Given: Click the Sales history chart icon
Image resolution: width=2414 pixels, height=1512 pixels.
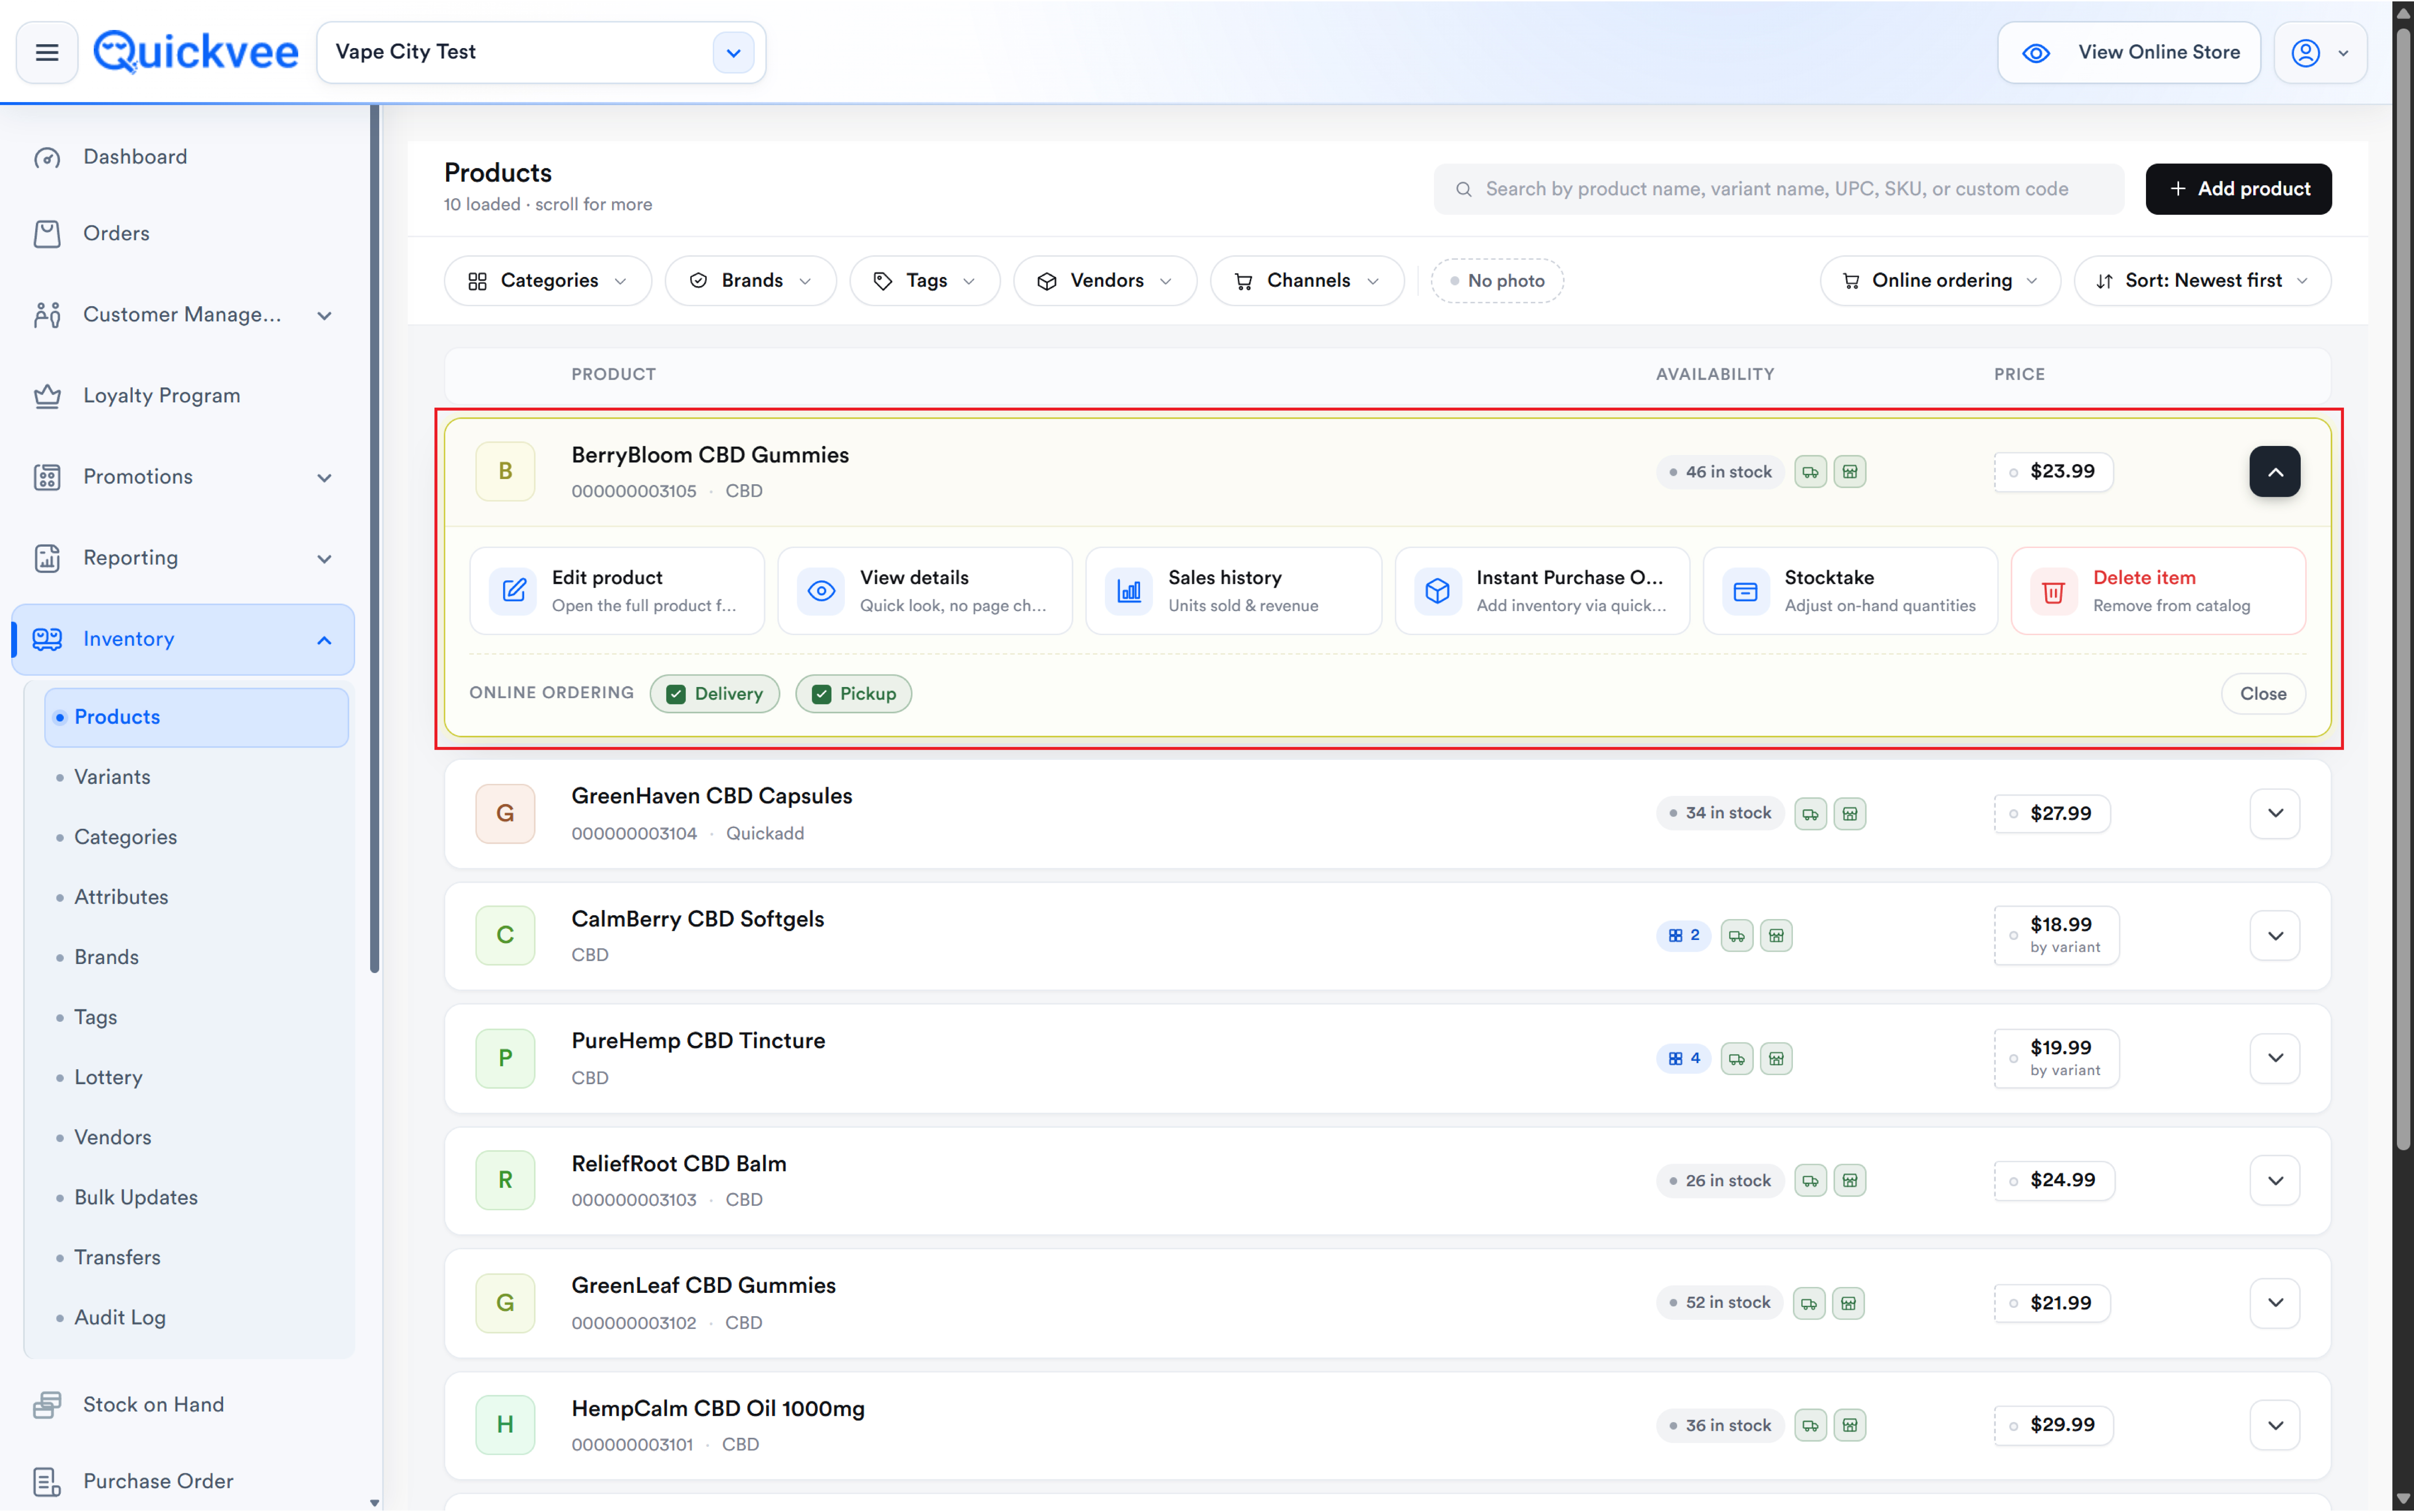Looking at the screenshot, I should (x=1130, y=591).
